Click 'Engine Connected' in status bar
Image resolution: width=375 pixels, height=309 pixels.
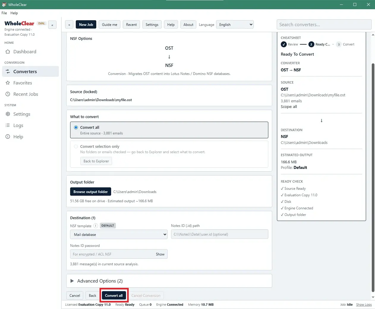[x=170, y=305]
